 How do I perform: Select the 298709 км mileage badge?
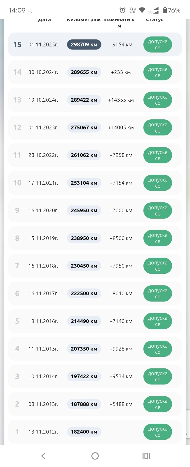(84, 45)
